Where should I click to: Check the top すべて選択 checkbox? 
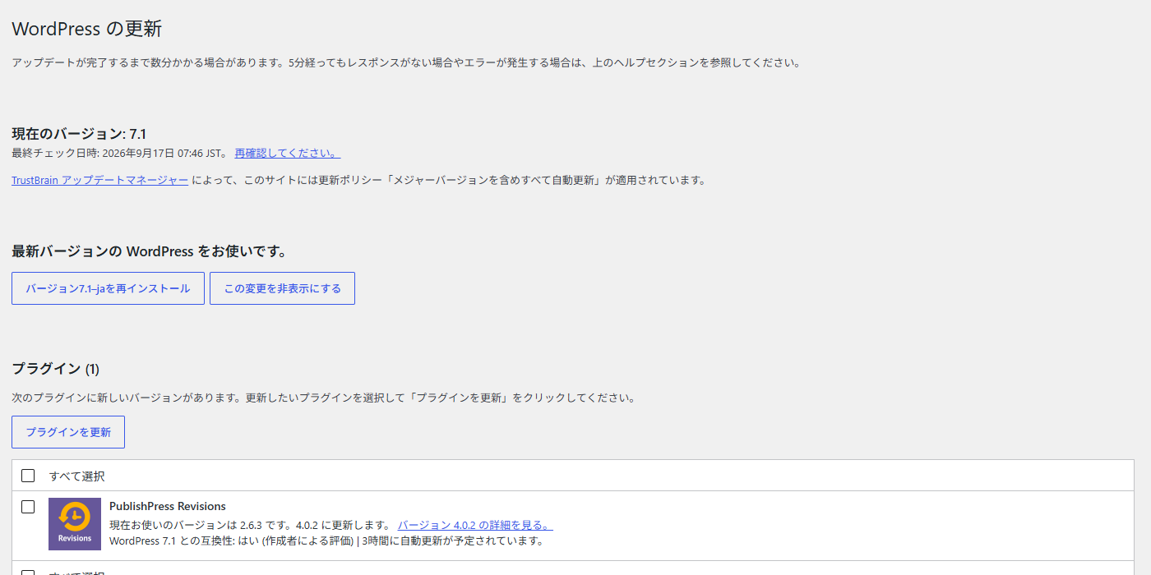pyautogui.click(x=28, y=476)
